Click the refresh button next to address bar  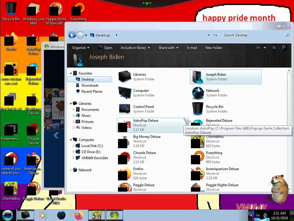pos(215,35)
